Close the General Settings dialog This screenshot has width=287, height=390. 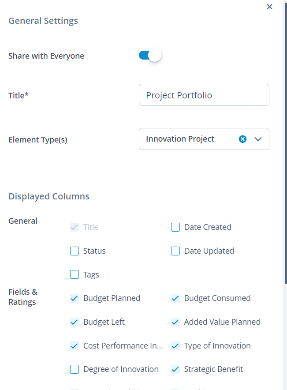pos(269,7)
